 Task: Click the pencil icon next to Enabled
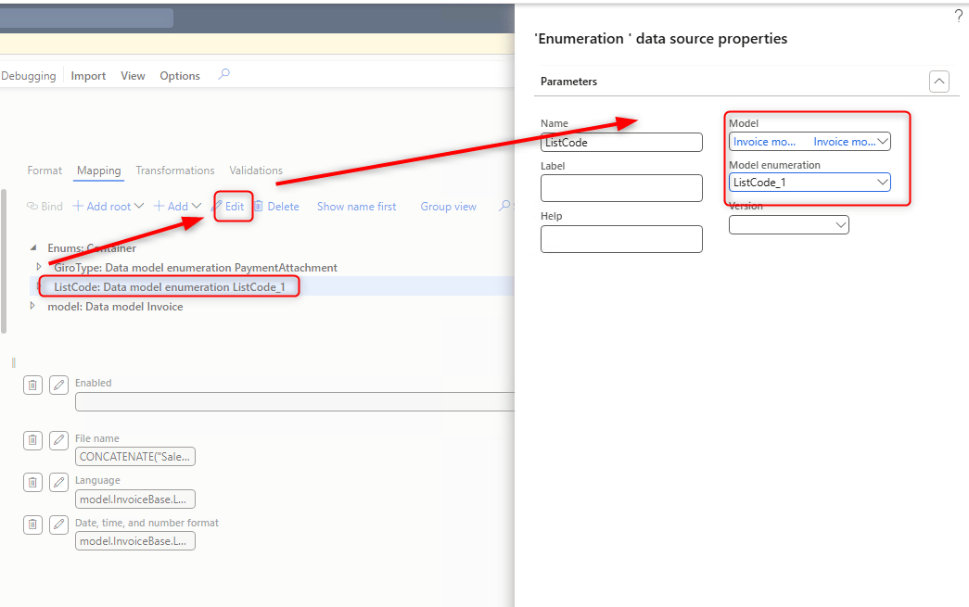click(58, 385)
